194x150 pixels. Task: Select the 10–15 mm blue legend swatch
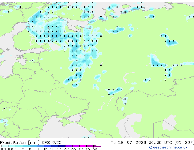click(41, 146)
